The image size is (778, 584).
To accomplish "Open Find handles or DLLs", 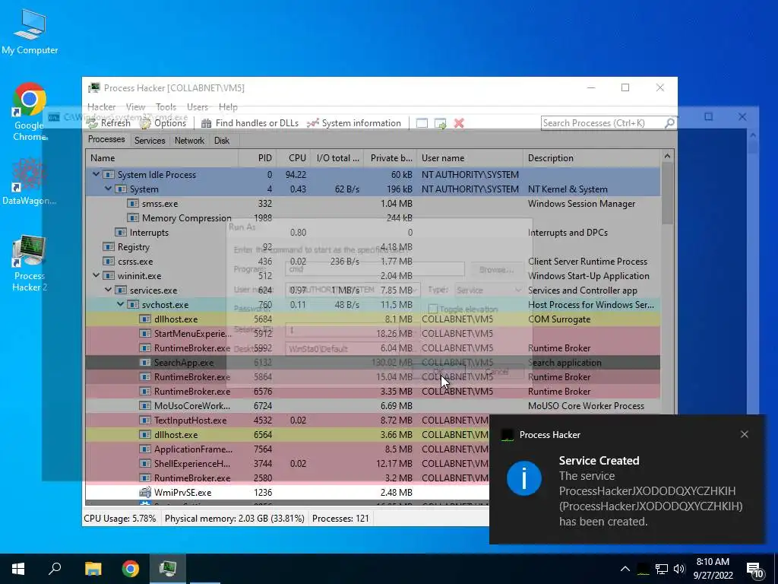I will coord(249,122).
